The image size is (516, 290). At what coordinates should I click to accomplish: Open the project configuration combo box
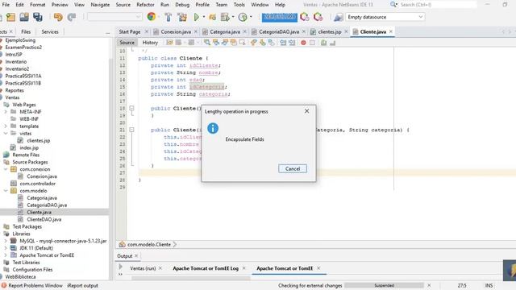114,17
